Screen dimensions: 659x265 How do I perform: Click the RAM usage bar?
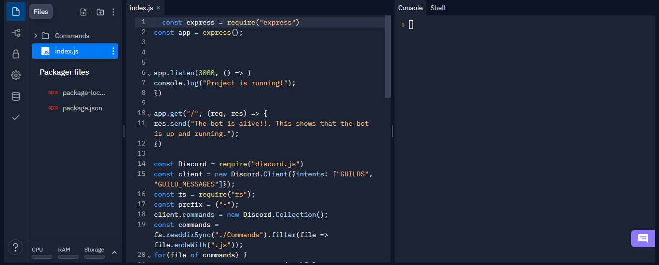(68, 257)
